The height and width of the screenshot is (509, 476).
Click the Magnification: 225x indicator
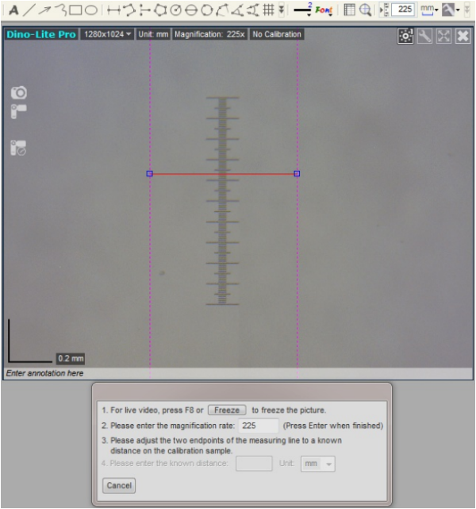[209, 34]
